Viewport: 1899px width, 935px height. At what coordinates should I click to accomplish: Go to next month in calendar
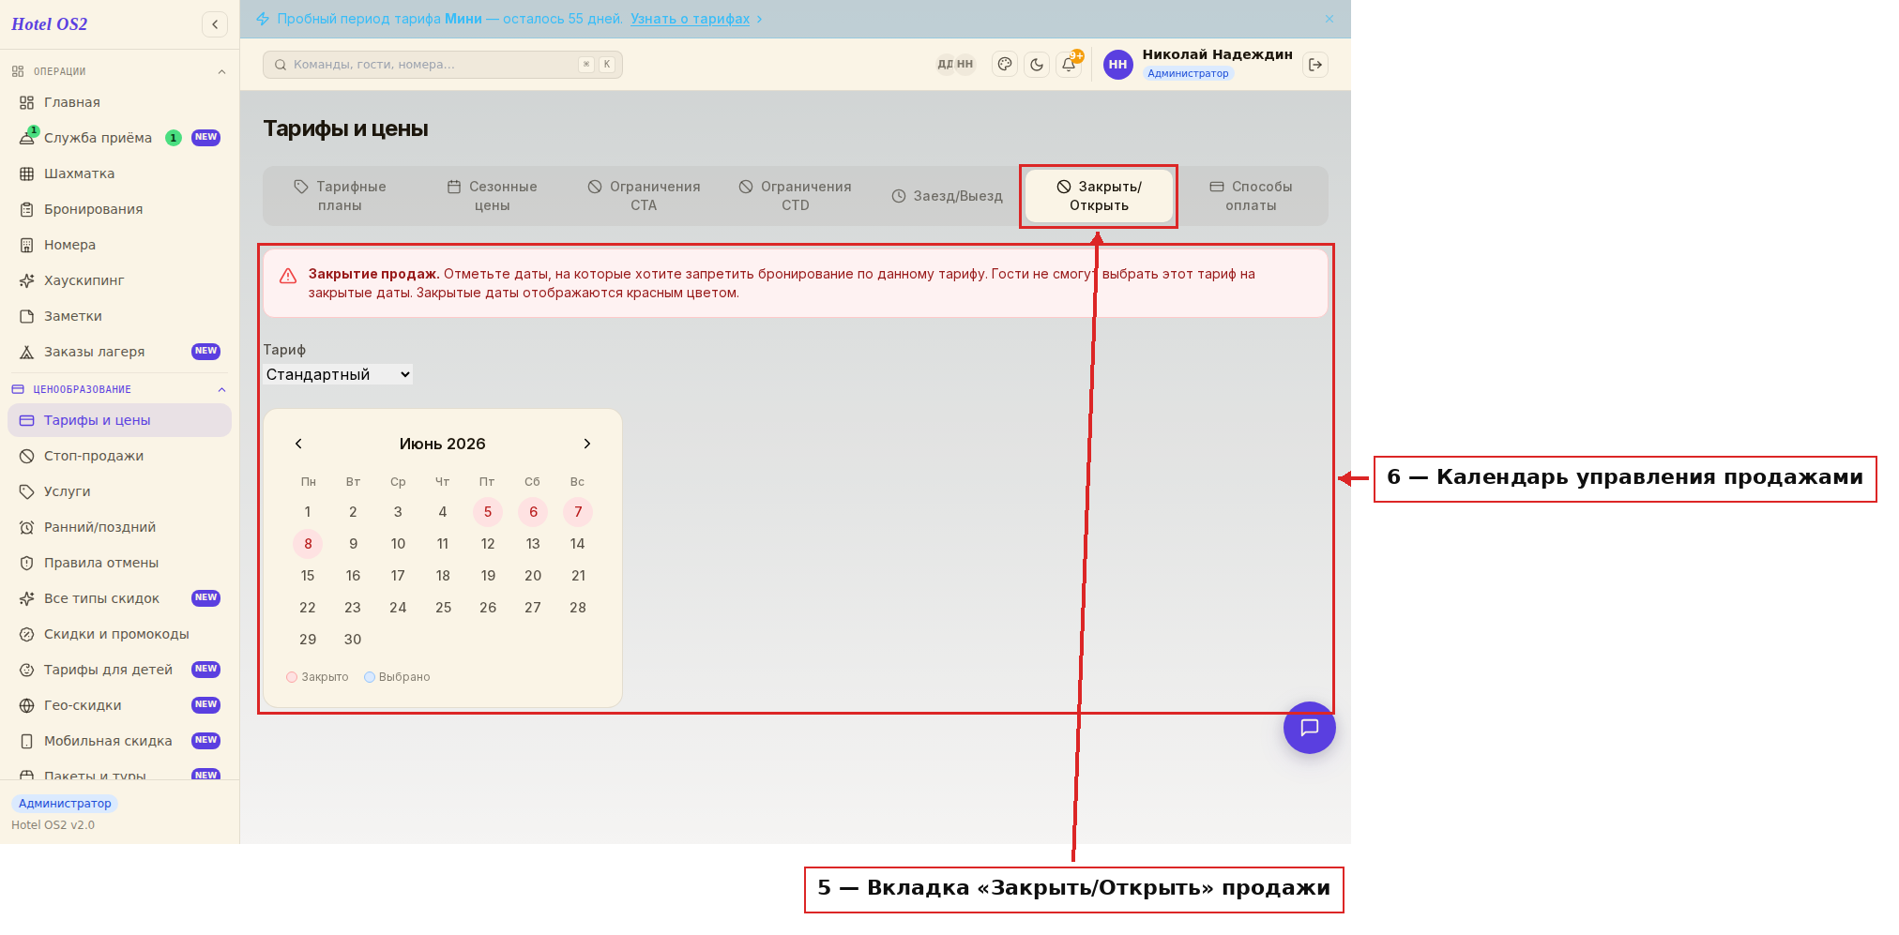pos(587,444)
